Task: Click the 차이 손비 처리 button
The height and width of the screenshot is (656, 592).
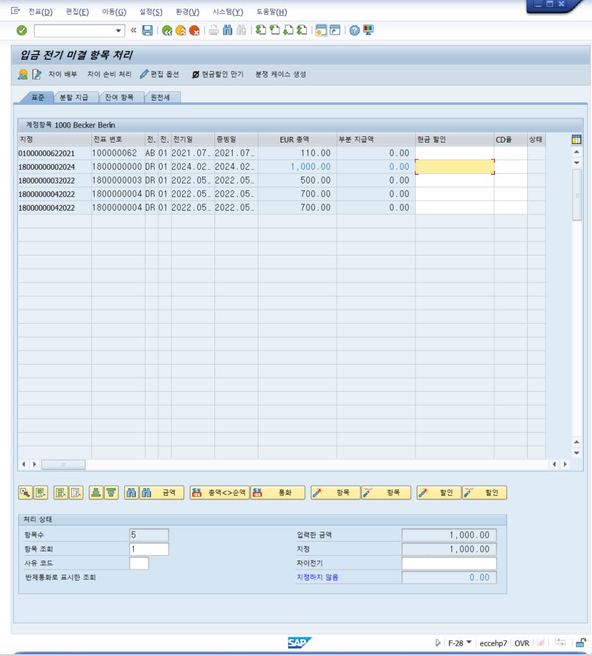Action: coord(109,74)
